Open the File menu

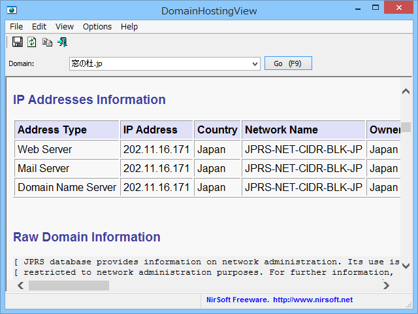pyautogui.click(x=16, y=27)
